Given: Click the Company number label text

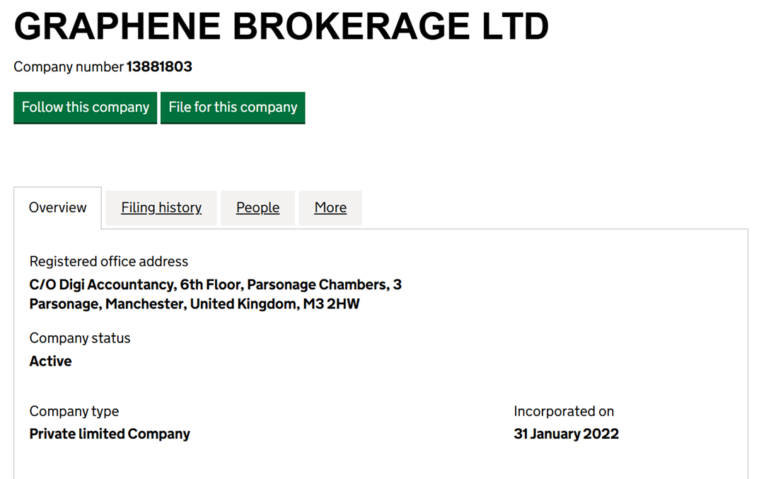Looking at the screenshot, I should [69, 67].
